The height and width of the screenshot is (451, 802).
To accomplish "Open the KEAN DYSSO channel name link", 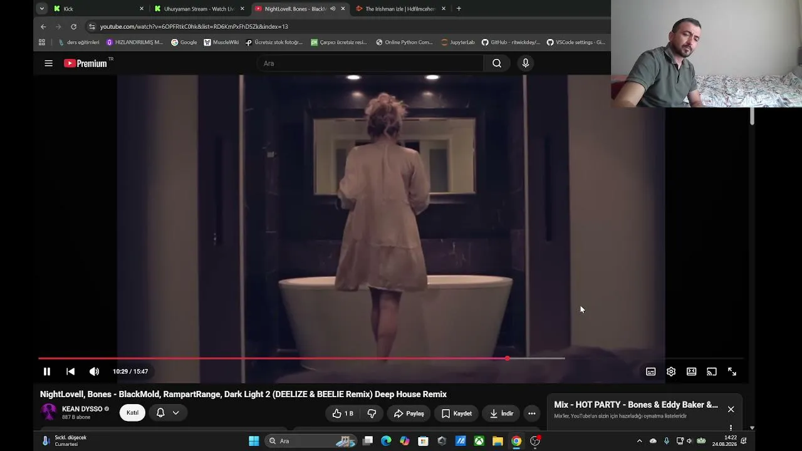I will 82,409.
